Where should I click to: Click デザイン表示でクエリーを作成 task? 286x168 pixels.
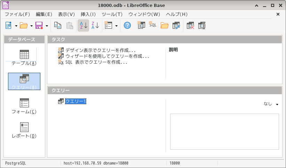[100, 50]
